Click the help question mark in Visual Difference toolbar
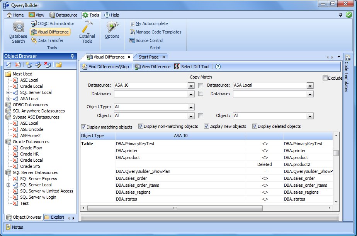Image resolution: width=357 pixels, height=236 pixels. [218, 67]
